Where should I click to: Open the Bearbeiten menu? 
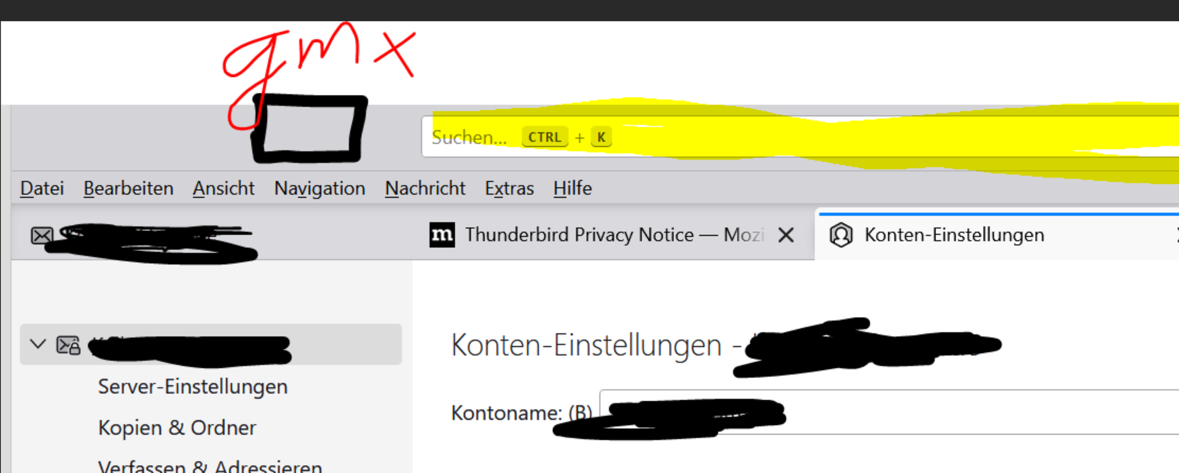click(128, 188)
